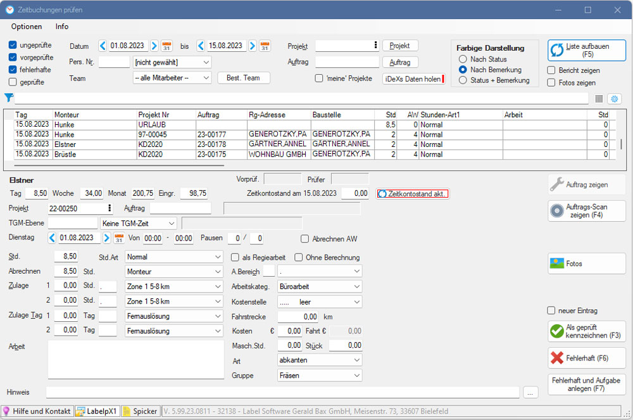Image resolution: width=633 pixels, height=420 pixels.
Task: Click next-day arrow for end date 15.08.2023
Action: click(x=253, y=46)
